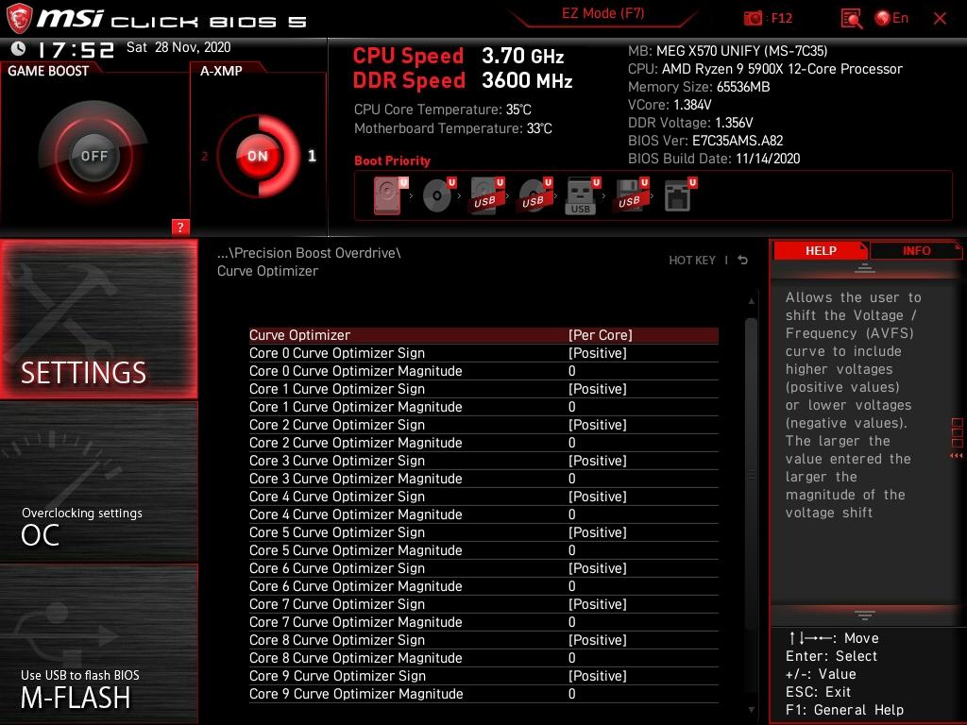
Task: Switch to the INFO tab
Action: tap(916, 251)
